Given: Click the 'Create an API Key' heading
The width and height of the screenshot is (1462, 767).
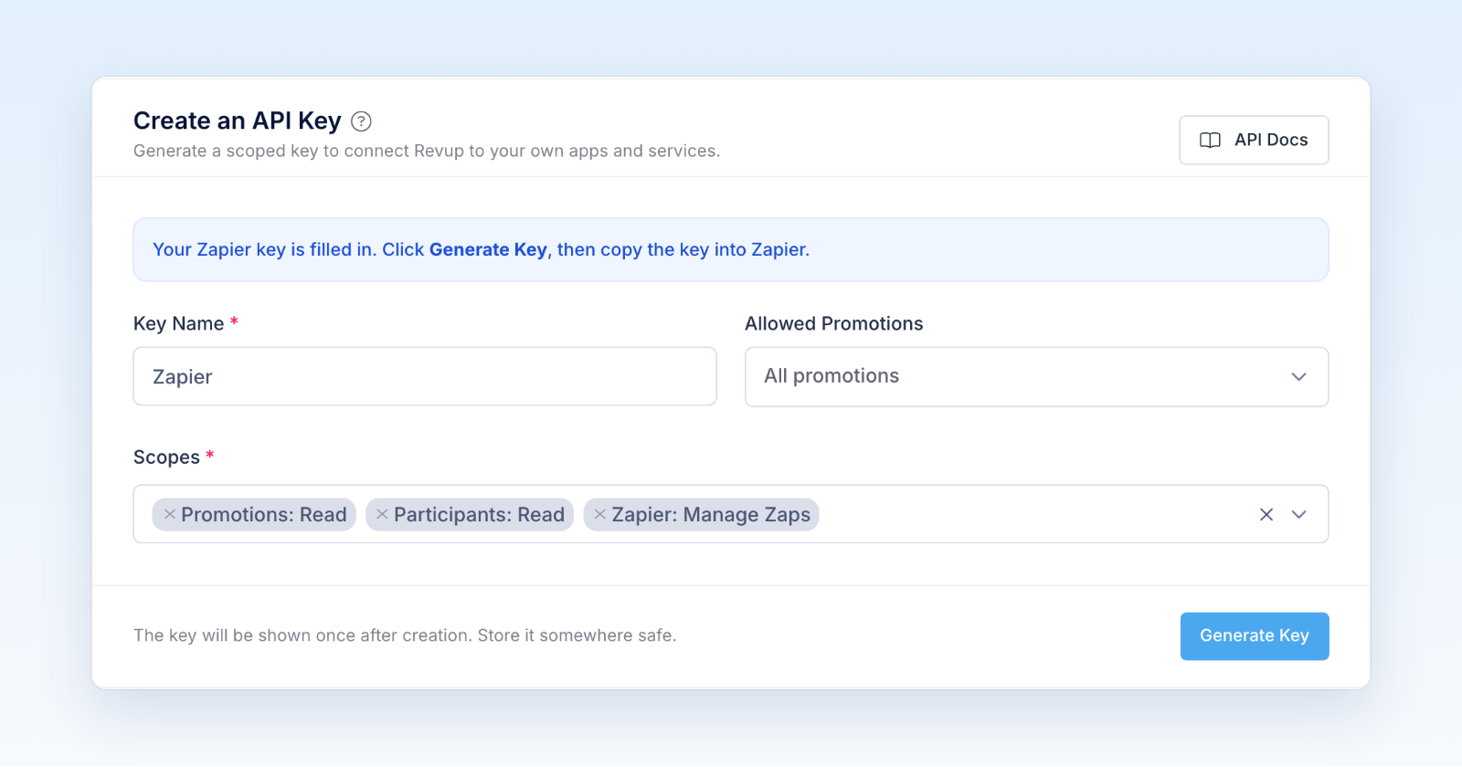Looking at the screenshot, I should click(238, 121).
